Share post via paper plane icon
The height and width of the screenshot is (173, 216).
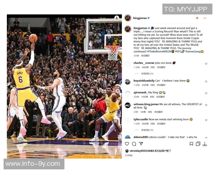141,143
